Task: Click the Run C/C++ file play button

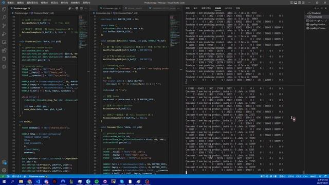Action: [x=70, y=8]
